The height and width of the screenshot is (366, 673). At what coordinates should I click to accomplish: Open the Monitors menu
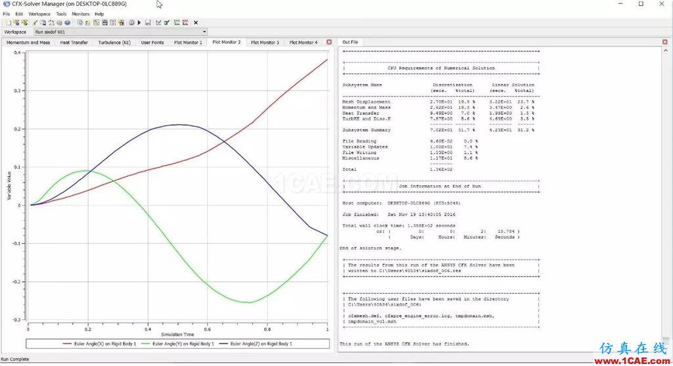pyautogui.click(x=81, y=14)
